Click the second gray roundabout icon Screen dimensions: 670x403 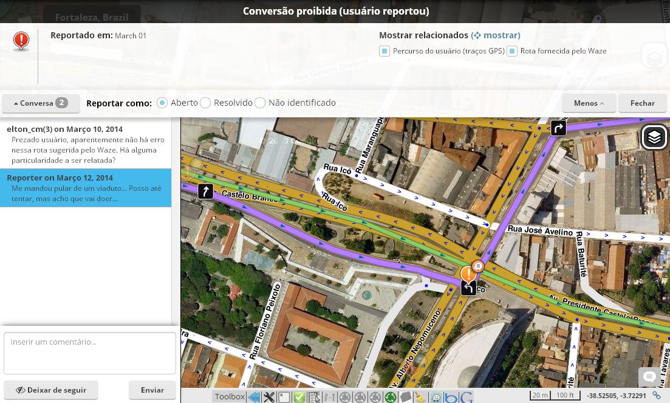pyautogui.click(x=360, y=397)
